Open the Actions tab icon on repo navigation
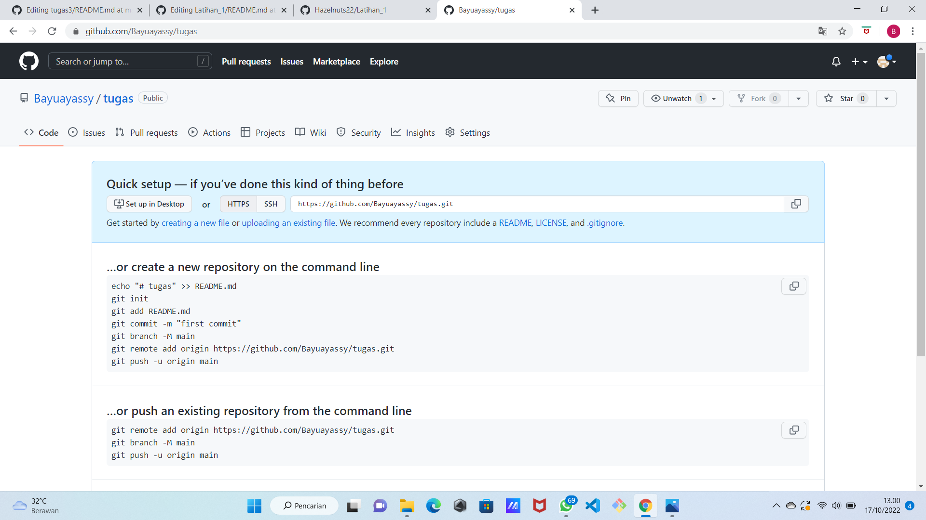Screen dimensions: 926x520 (x=193, y=132)
